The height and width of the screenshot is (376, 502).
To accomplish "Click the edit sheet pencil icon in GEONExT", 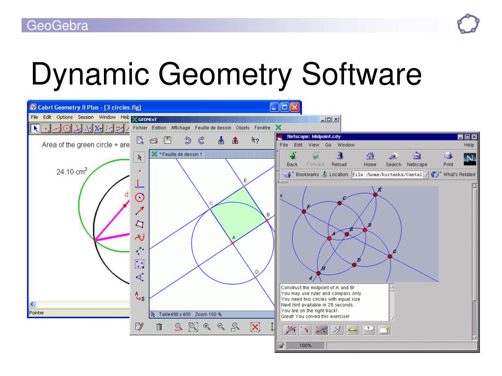I will click(x=139, y=327).
